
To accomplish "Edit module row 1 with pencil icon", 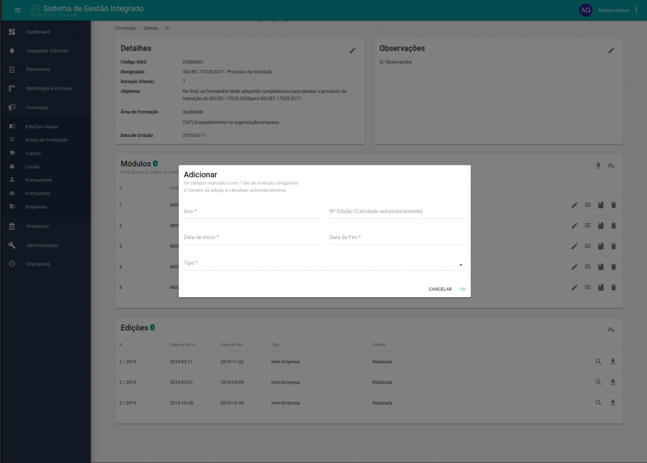I will coord(574,205).
